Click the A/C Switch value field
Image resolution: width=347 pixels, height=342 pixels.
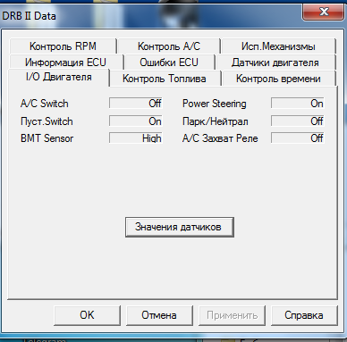(x=136, y=104)
